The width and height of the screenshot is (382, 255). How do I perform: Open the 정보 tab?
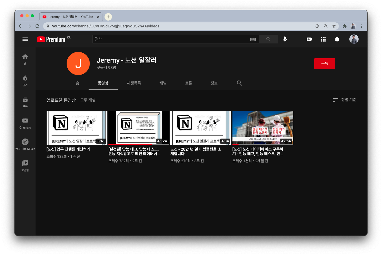pyautogui.click(x=214, y=83)
